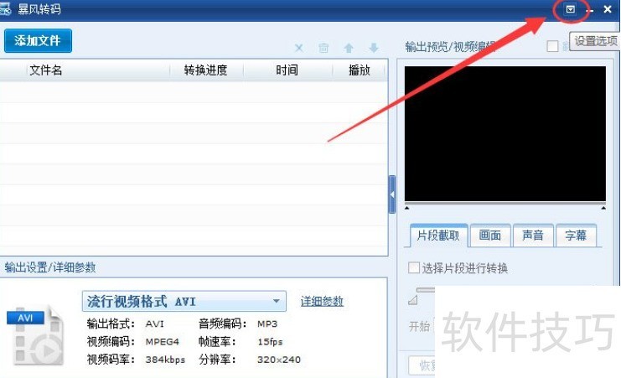The image size is (621, 378).
Task: Click the 暴风转码 app icon in title bar
Action: [5, 9]
